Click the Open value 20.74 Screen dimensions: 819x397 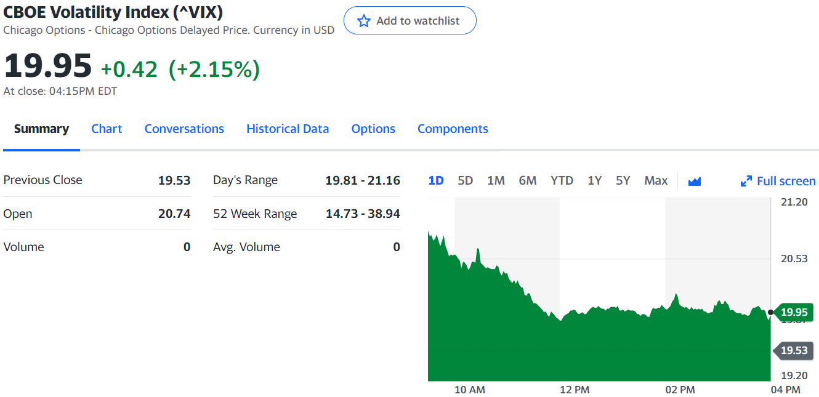click(x=174, y=214)
